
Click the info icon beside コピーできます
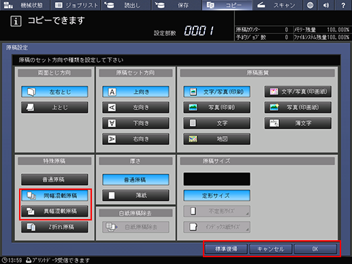click(x=16, y=21)
